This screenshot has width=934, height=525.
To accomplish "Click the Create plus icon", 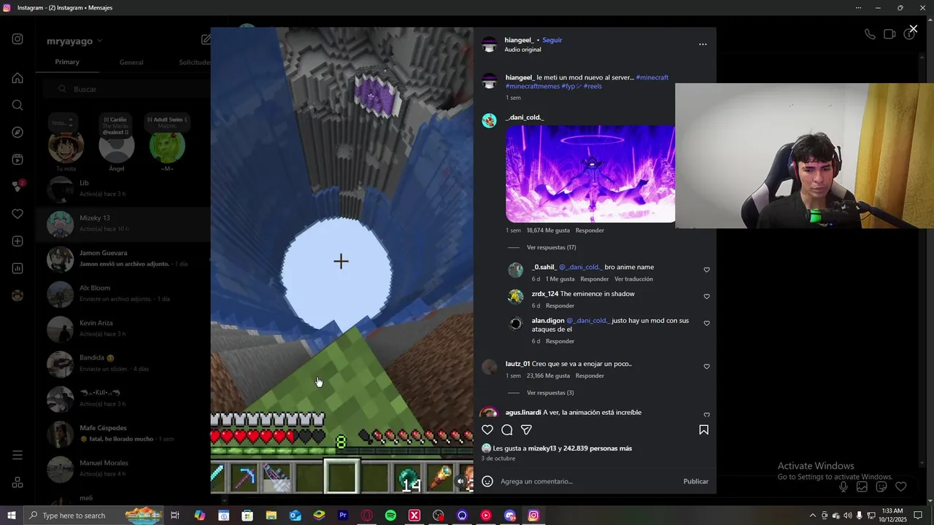I will (x=18, y=241).
